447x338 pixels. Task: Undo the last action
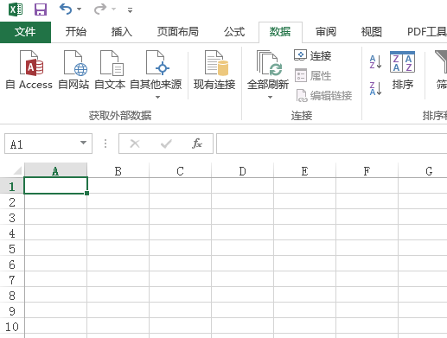pos(66,10)
